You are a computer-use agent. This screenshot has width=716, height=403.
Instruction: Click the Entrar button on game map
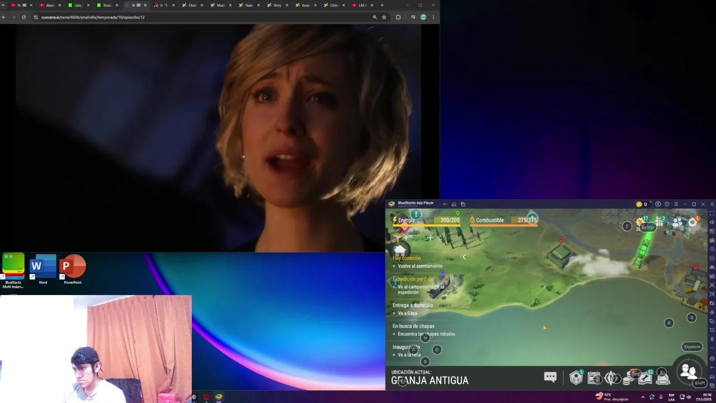point(647,227)
